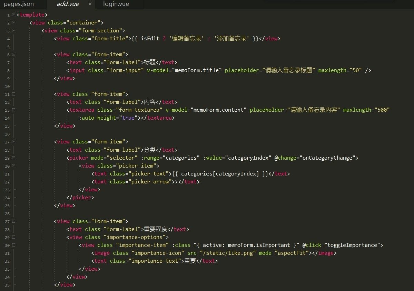Click "importance-item" class value on line 30
The height and width of the screenshot is (291, 414).
point(142,245)
